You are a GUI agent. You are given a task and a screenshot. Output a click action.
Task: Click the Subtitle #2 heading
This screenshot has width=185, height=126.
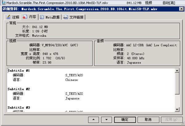[x=19, y=89]
